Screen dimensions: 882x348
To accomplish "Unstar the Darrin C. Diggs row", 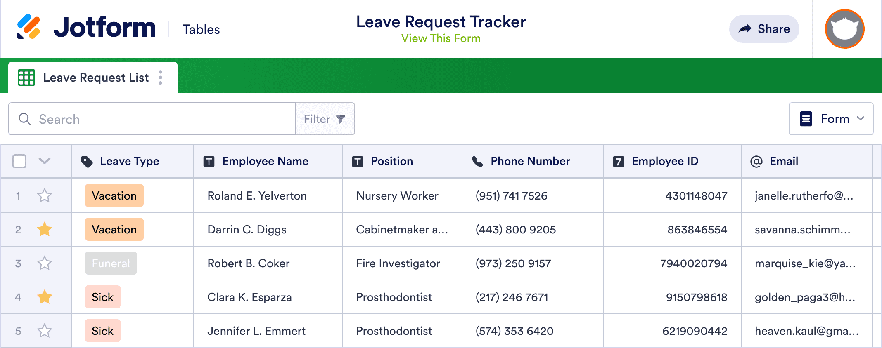I will coord(45,229).
